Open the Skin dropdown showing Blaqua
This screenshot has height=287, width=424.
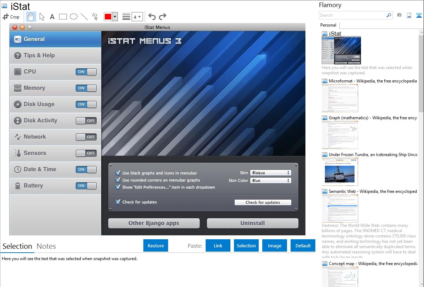point(271,173)
